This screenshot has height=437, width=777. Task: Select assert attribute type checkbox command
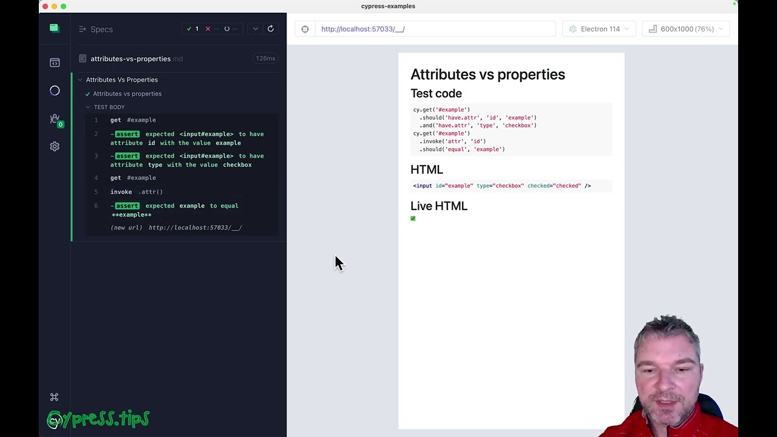[x=181, y=160]
